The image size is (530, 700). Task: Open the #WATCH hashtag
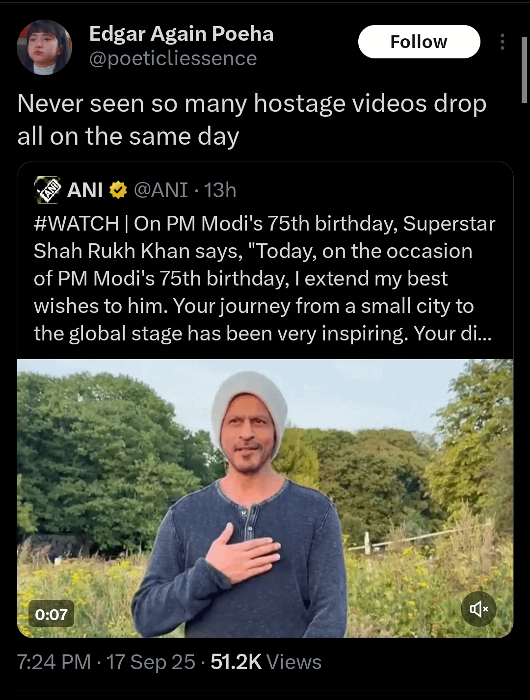click(77, 224)
